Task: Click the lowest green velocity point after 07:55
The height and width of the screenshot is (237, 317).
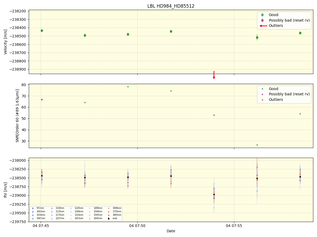Action: (x=257, y=37)
